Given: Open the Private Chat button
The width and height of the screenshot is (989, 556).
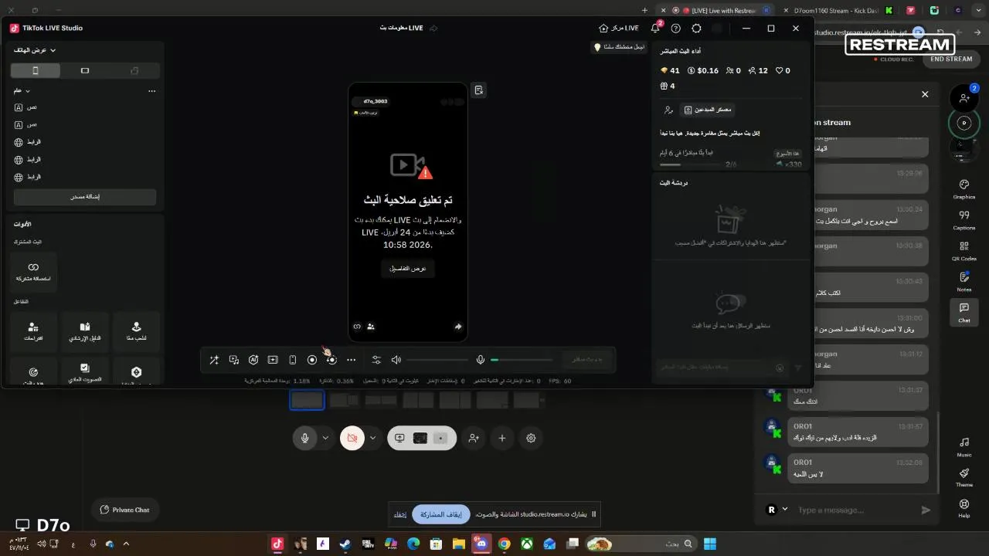Looking at the screenshot, I should tap(125, 510).
